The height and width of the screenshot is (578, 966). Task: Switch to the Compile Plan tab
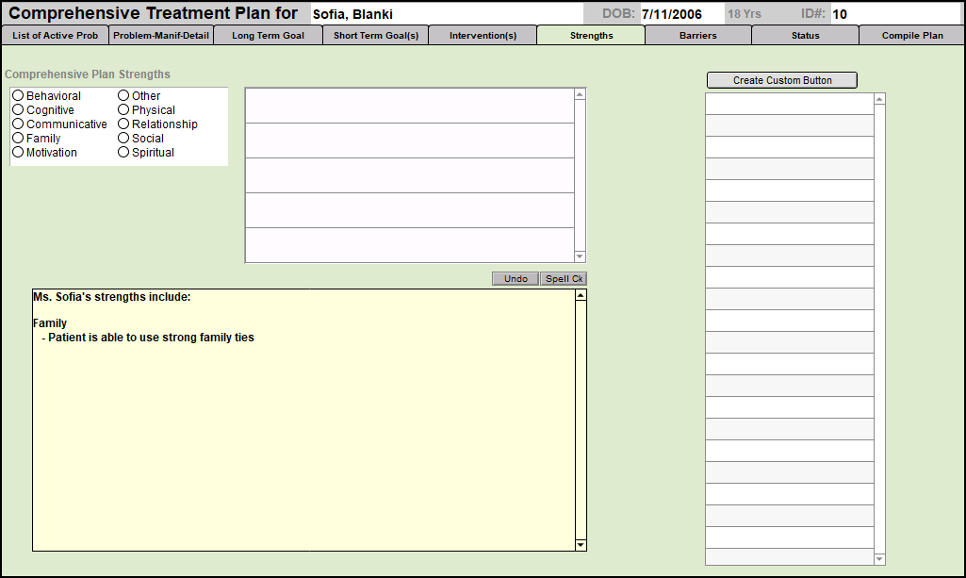911,36
